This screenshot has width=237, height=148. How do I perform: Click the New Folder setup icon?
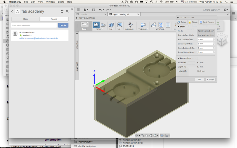[103, 25]
